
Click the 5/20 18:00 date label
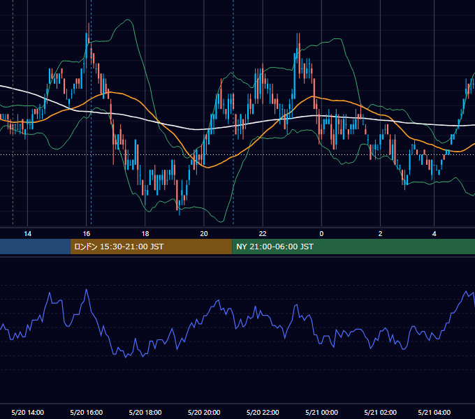pos(145,412)
